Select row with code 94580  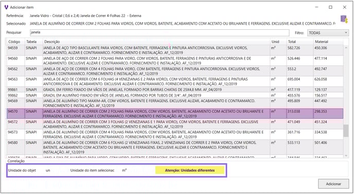pos(175,147)
